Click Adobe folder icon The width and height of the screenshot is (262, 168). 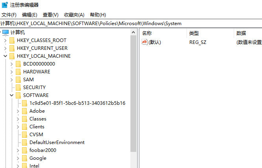click(25, 111)
